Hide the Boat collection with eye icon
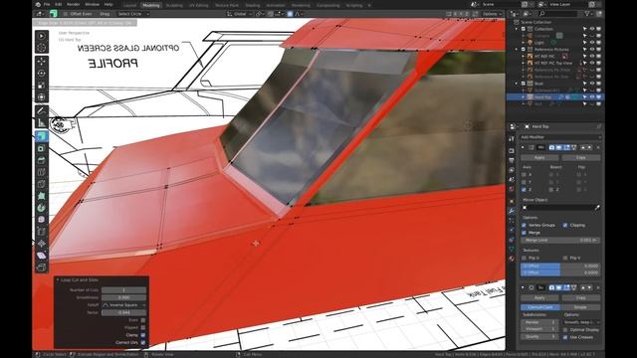The height and width of the screenshot is (358, 637). [x=592, y=84]
